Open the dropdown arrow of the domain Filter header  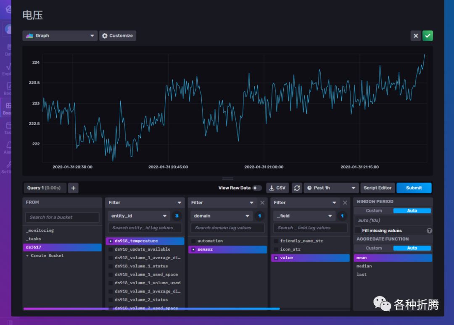click(x=251, y=203)
